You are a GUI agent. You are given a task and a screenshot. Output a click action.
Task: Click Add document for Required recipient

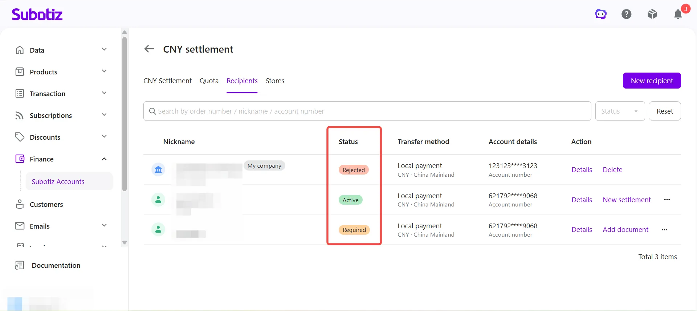point(625,230)
